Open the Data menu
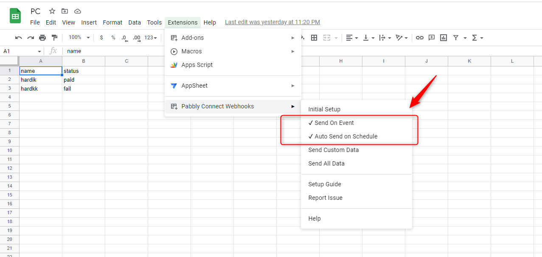Viewport: 542px width, 257px height. (135, 22)
